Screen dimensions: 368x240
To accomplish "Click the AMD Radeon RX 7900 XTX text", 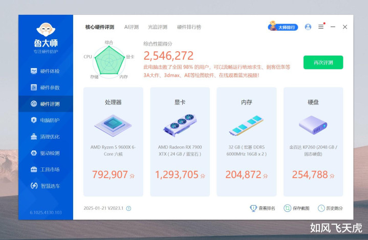I will pyautogui.click(x=180, y=150).
